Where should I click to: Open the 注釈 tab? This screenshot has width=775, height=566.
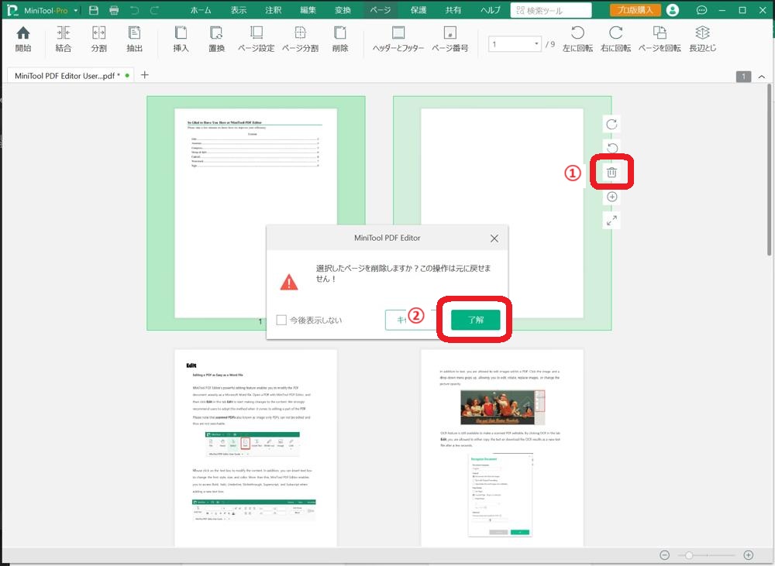click(x=273, y=10)
